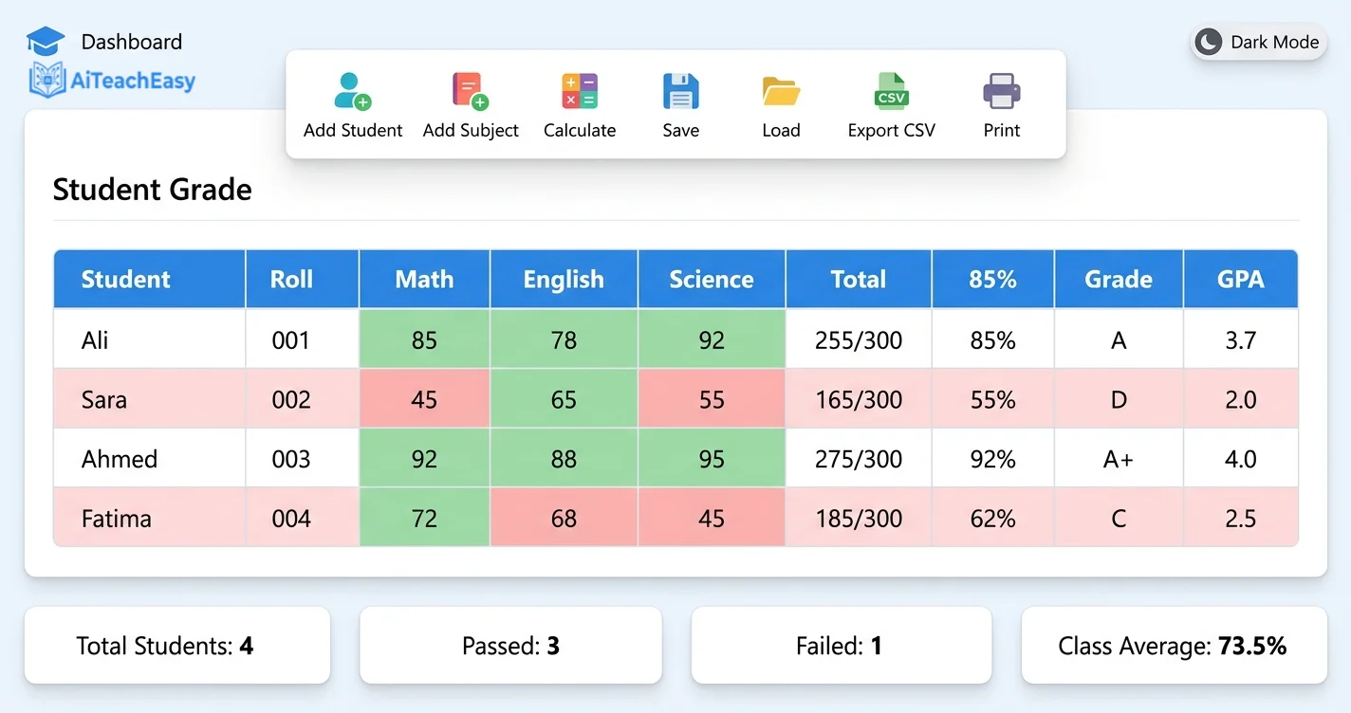
Task: Click the GPA column header
Action: 1240,279
